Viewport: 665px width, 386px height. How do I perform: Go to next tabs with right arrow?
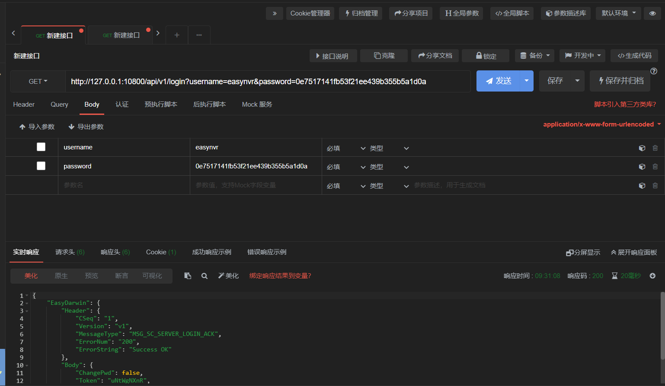pyautogui.click(x=158, y=33)
